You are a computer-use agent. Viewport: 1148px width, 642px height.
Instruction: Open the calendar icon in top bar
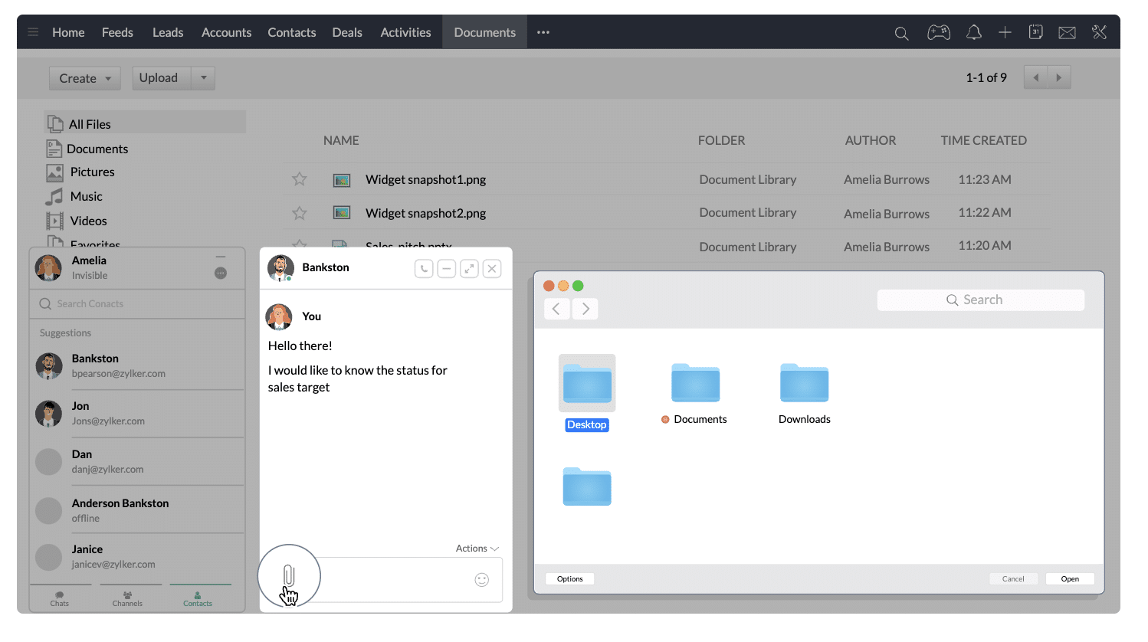click(x=1035, y=32)
